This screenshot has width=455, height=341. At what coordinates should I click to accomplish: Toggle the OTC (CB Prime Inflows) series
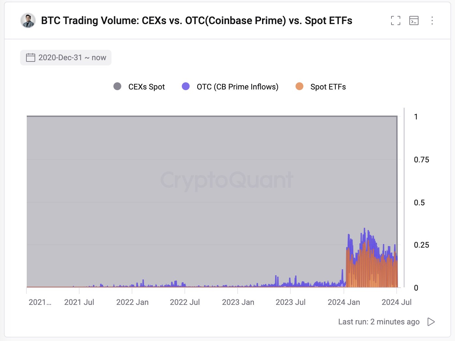pyautogui.click(x=237, y=87)
